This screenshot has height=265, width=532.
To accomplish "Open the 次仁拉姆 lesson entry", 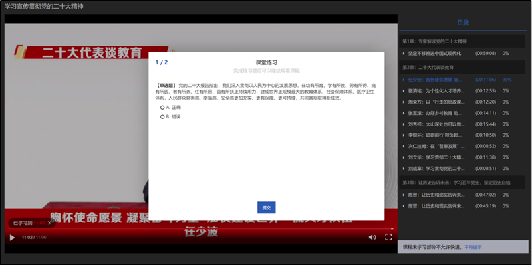I will pyautogui.click(x=462, y=146).
